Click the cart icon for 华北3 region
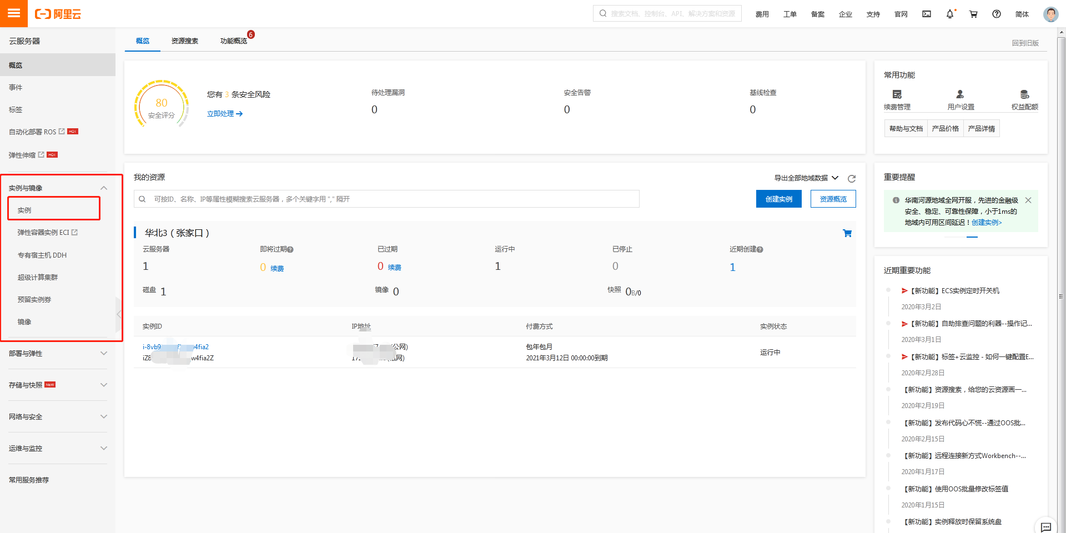Screen dimensions: 1066x533 847,233
